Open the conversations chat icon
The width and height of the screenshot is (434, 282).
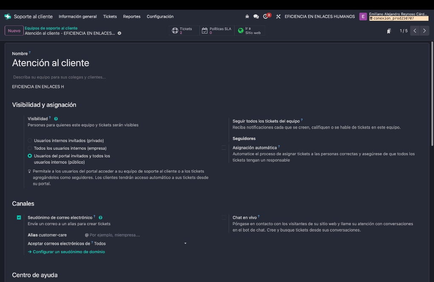[x=256, y=17]
